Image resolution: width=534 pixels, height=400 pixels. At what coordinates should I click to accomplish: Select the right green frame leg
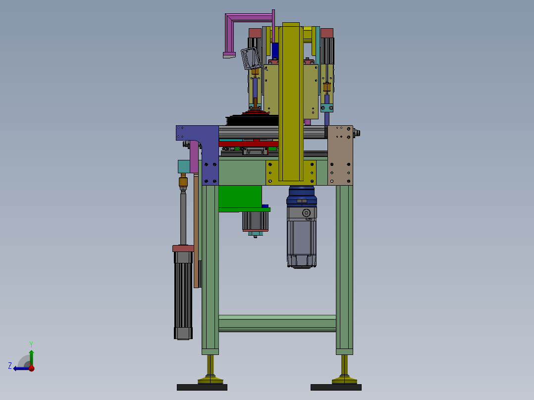344,270
